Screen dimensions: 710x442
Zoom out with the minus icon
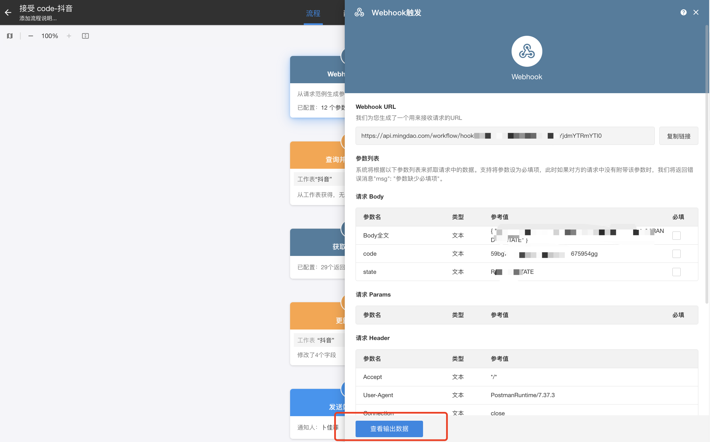[30, 36]
